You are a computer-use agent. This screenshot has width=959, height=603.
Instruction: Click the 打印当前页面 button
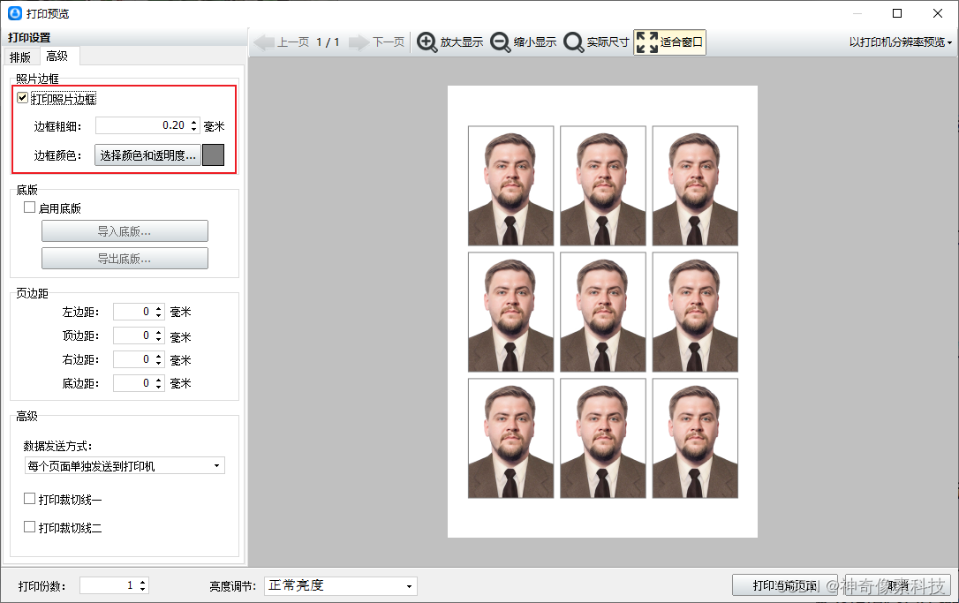[x=785, y=586]
